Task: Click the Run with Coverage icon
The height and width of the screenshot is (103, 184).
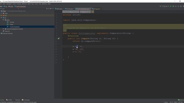Action: click(x=176, y=6)
